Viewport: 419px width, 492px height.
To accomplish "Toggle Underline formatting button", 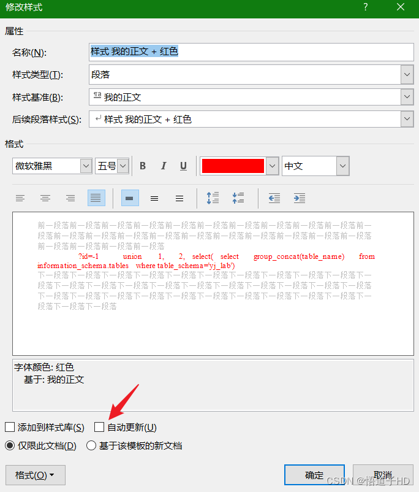I will pyautogui.click(x=183, y=166).
